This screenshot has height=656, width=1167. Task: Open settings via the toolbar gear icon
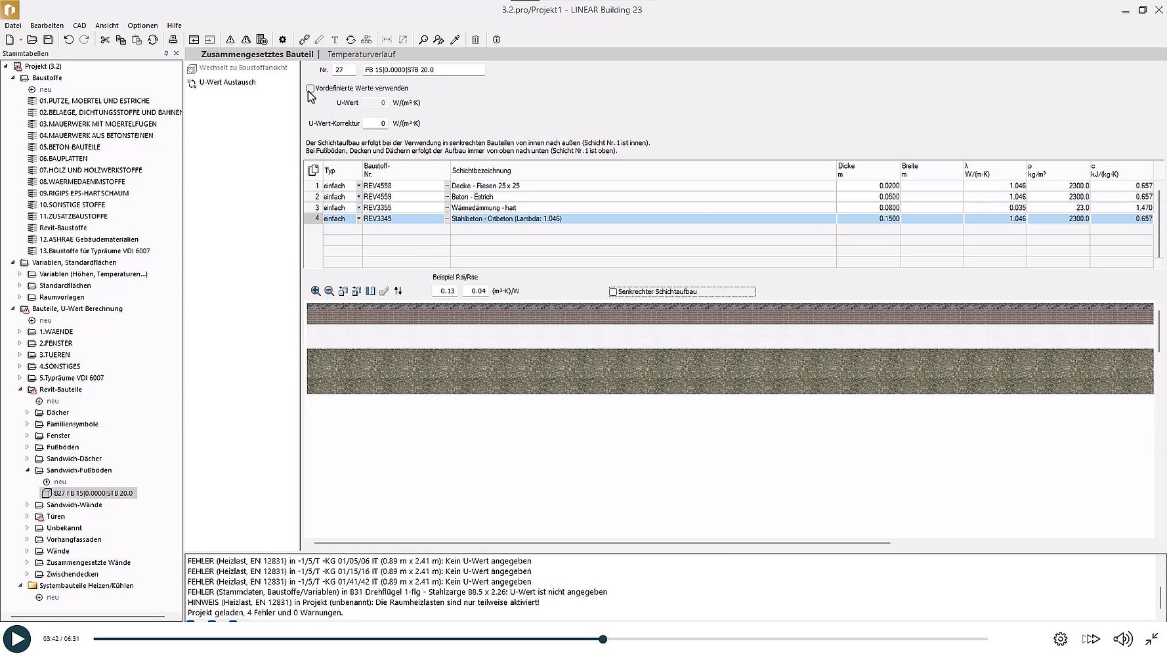click(x=283, y=39)
